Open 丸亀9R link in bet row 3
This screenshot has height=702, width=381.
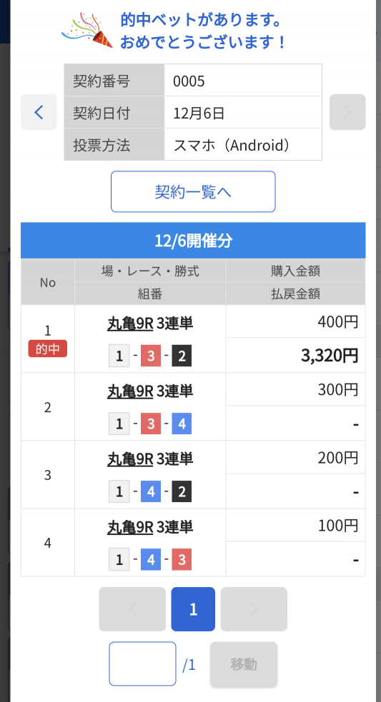tap(130, 459)
